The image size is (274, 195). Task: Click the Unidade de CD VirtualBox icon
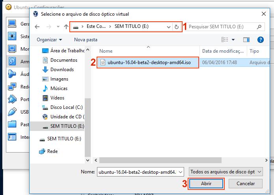click(x=45, y=117)
